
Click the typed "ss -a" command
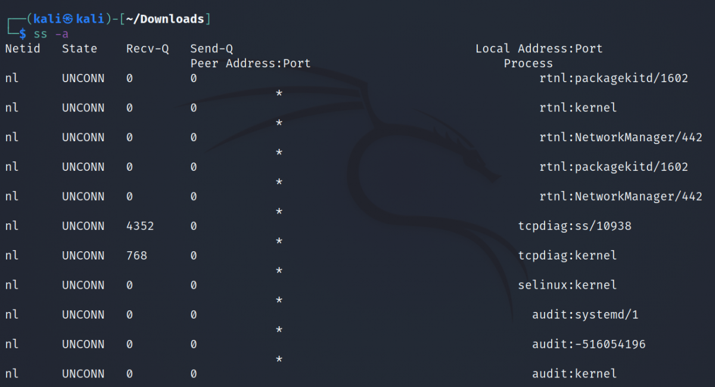[52, 34]
